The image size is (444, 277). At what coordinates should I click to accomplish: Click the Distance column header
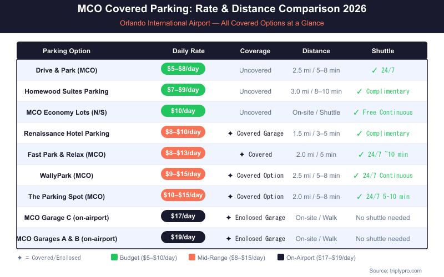[x=316, y=51]
